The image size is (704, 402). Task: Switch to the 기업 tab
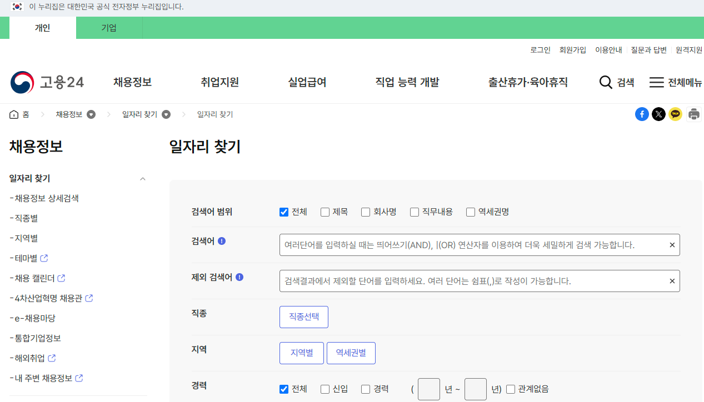click(x=109, y=27)
